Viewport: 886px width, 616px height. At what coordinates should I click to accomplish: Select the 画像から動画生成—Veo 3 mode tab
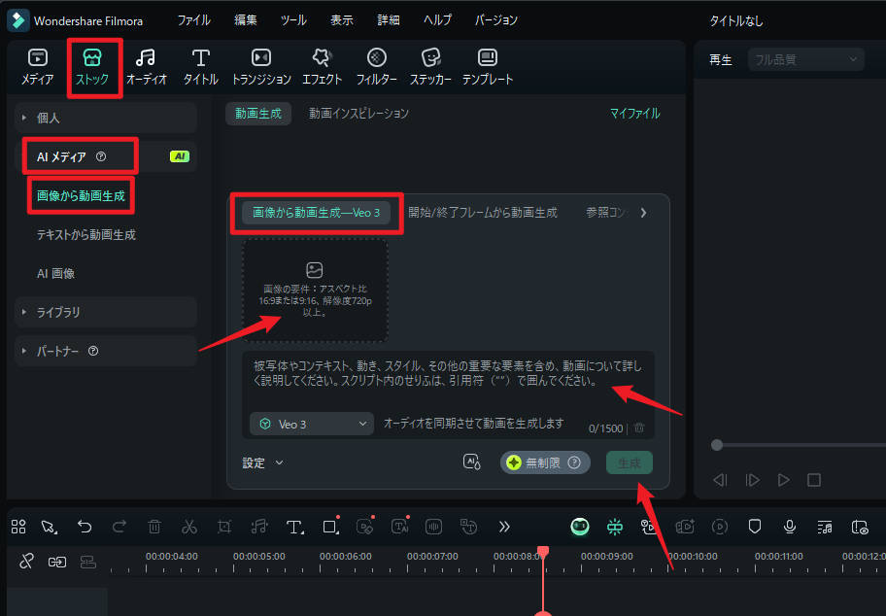click(316, 213)
